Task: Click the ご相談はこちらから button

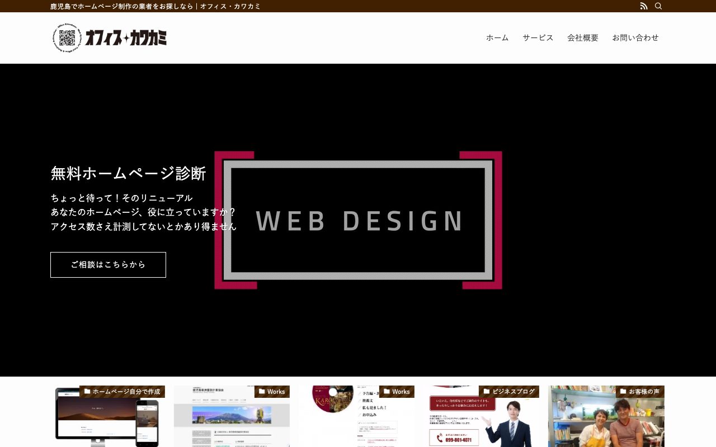Action: (108, 265)
